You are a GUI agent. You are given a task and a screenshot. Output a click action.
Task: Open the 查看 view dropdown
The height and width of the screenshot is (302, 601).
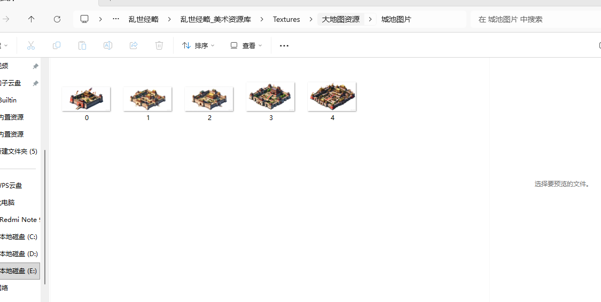tap(246, 45)
